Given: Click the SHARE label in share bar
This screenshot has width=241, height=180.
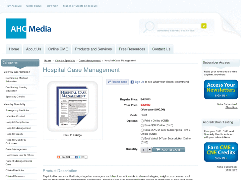Looking at the screenshot, I should point(66,157).
